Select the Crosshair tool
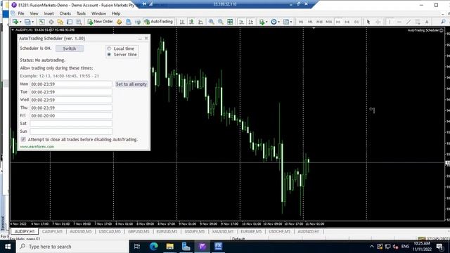This screenshot has width=450, height=253. (378, 22)
